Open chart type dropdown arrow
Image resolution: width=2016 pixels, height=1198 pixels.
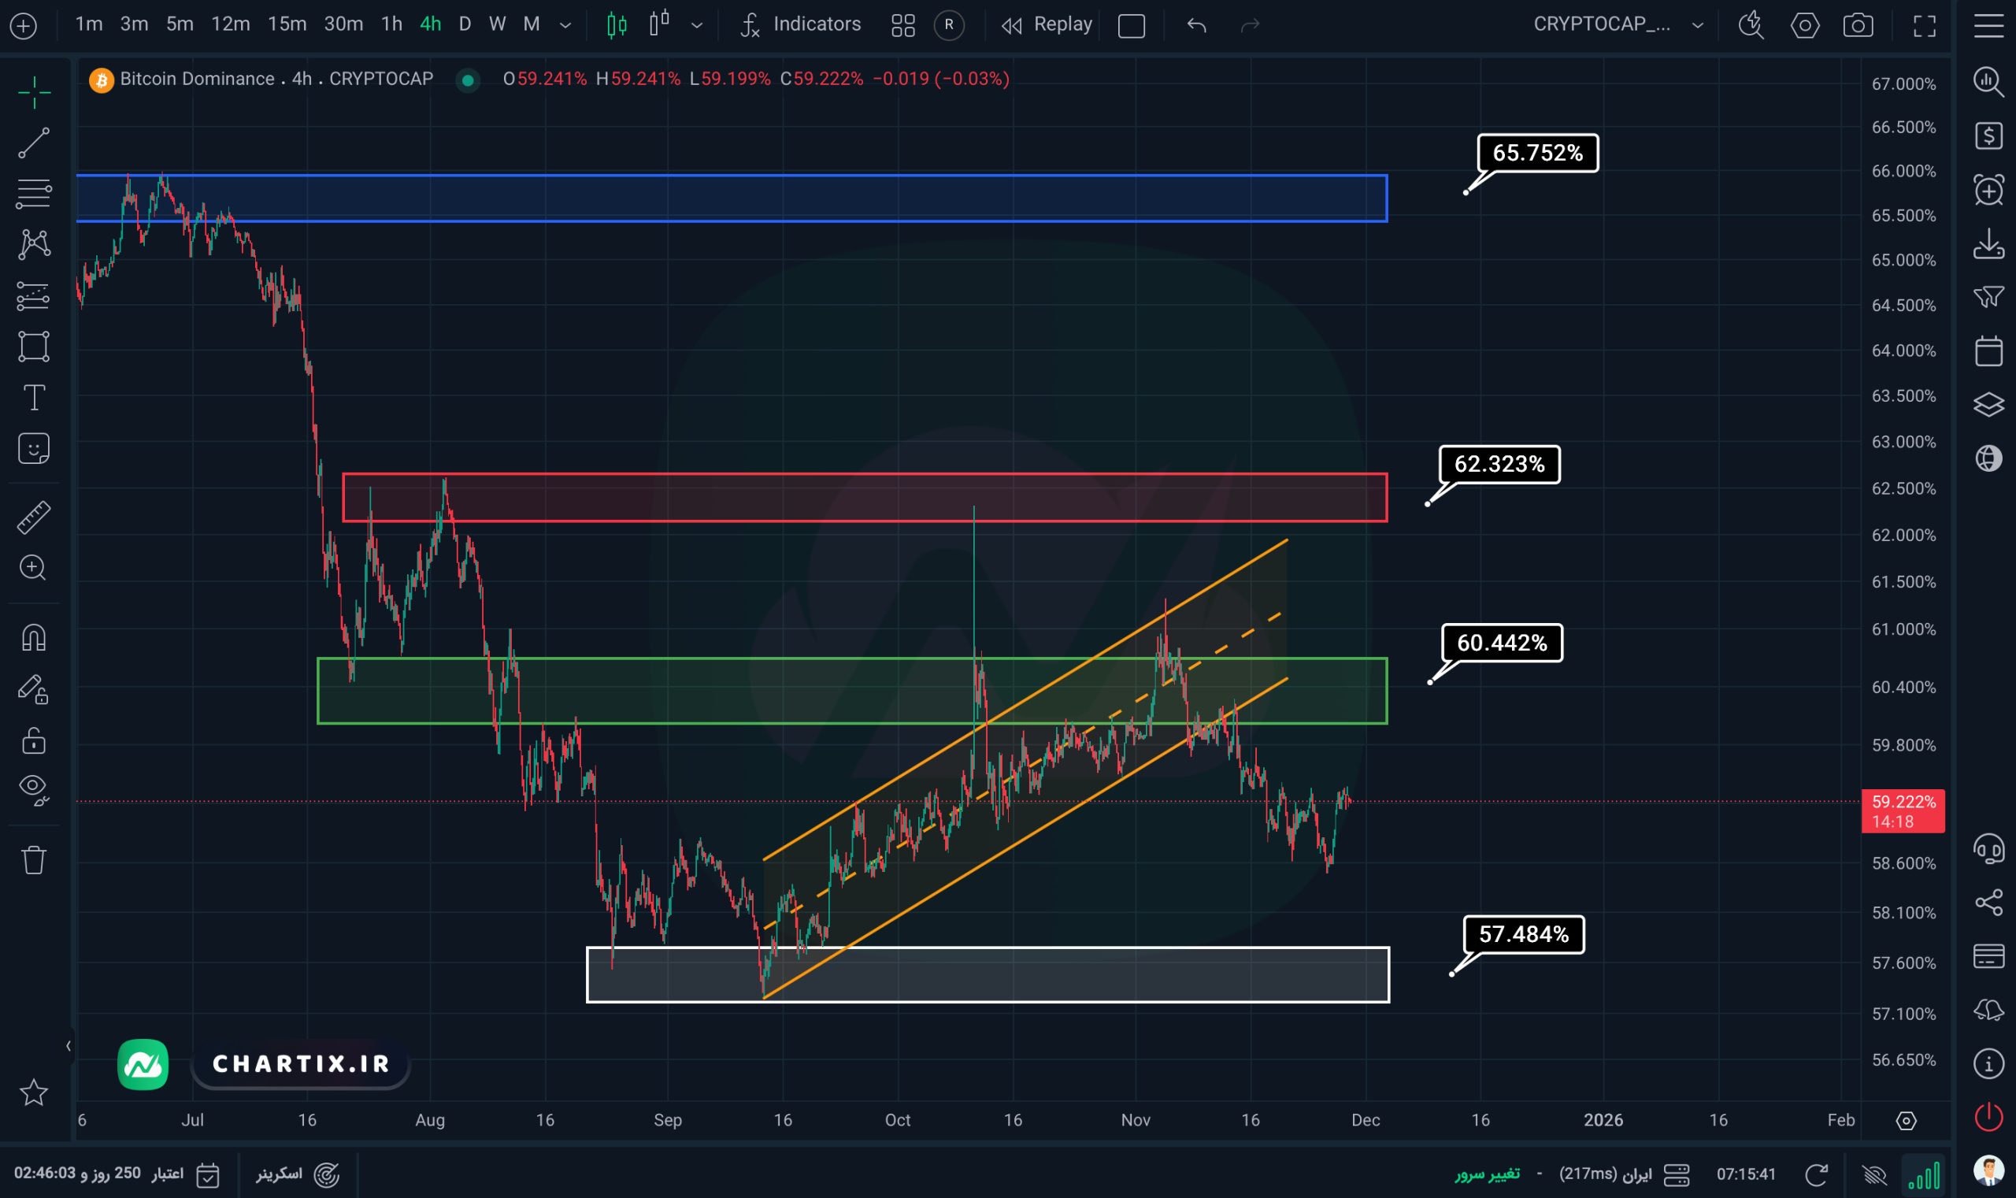pos(696,25)
